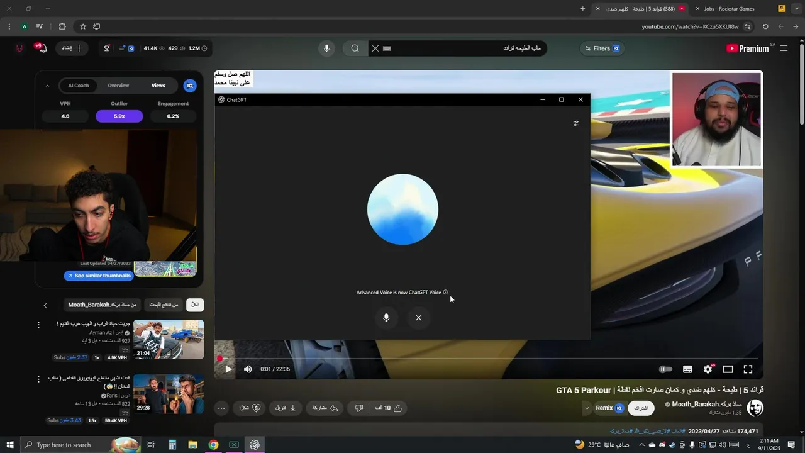Click the Remix button

[x=609, y=408]
